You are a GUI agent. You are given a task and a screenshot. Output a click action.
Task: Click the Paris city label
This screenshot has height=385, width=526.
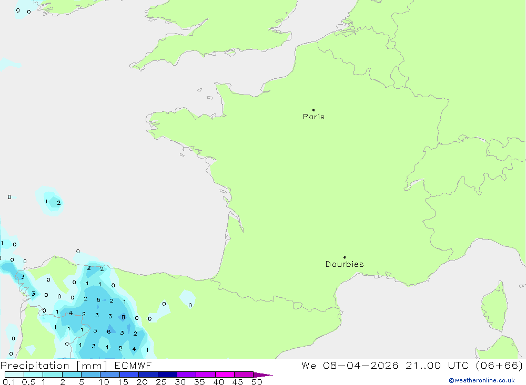pyautogui.click(x=313, y=117)
